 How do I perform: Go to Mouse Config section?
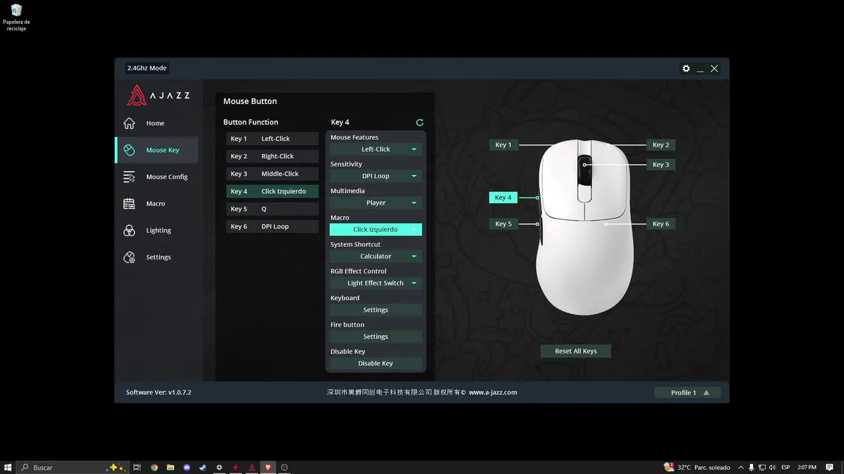point(156,177)
